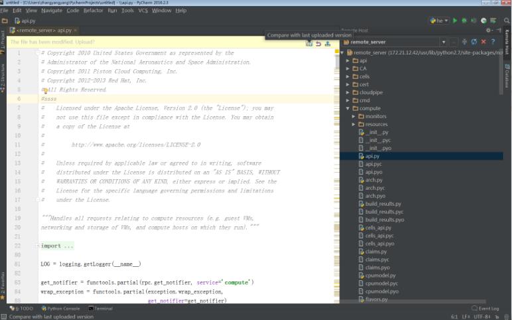Expand the cloudpipe folder
The image size is (513, 320).
pyautogui.click(x=348, y=92)
